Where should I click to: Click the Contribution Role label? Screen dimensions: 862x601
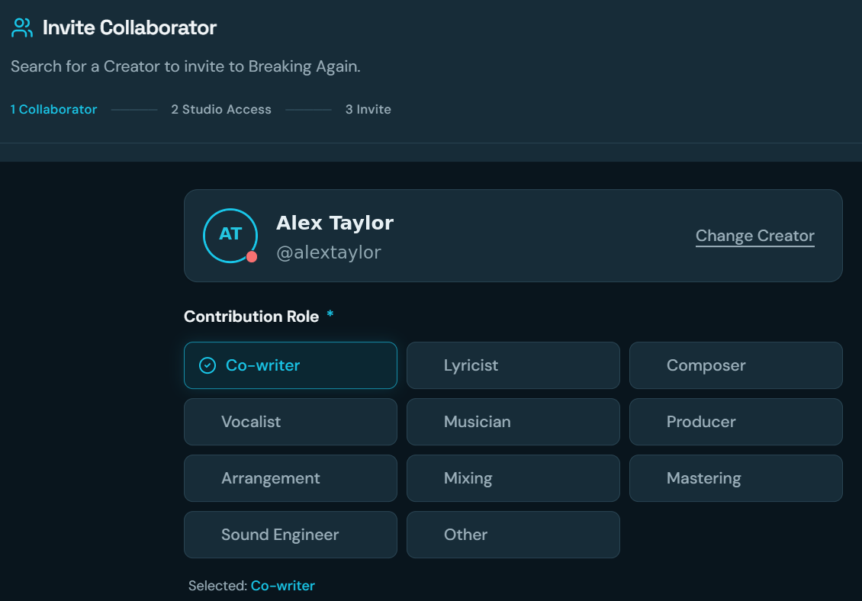251,317
